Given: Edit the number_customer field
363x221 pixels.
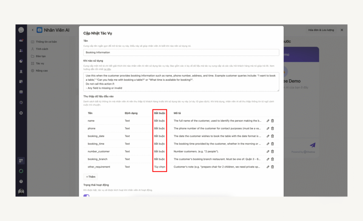Looking at the screenshot, I should (268, 151).
